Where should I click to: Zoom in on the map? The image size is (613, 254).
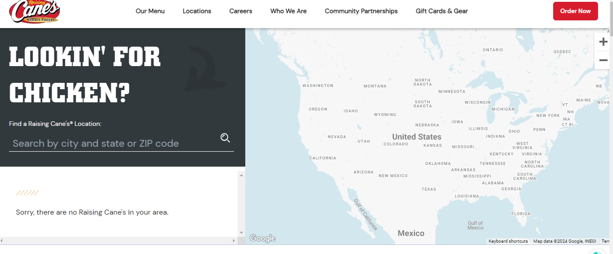pyautogui.click(x=603, y=42)
